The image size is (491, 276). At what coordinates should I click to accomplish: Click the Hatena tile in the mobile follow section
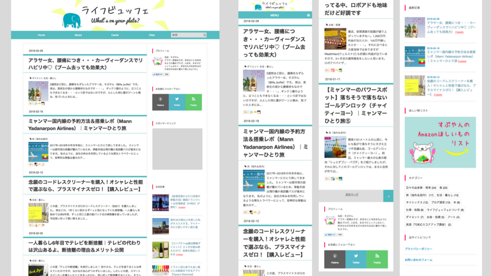click(x=335, y=259)
